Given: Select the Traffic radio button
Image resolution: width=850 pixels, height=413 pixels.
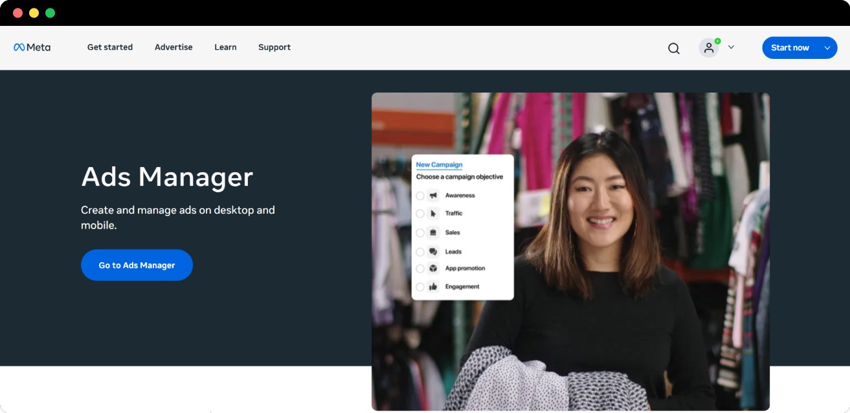Looking at the screenshot, I should point(420,214).
